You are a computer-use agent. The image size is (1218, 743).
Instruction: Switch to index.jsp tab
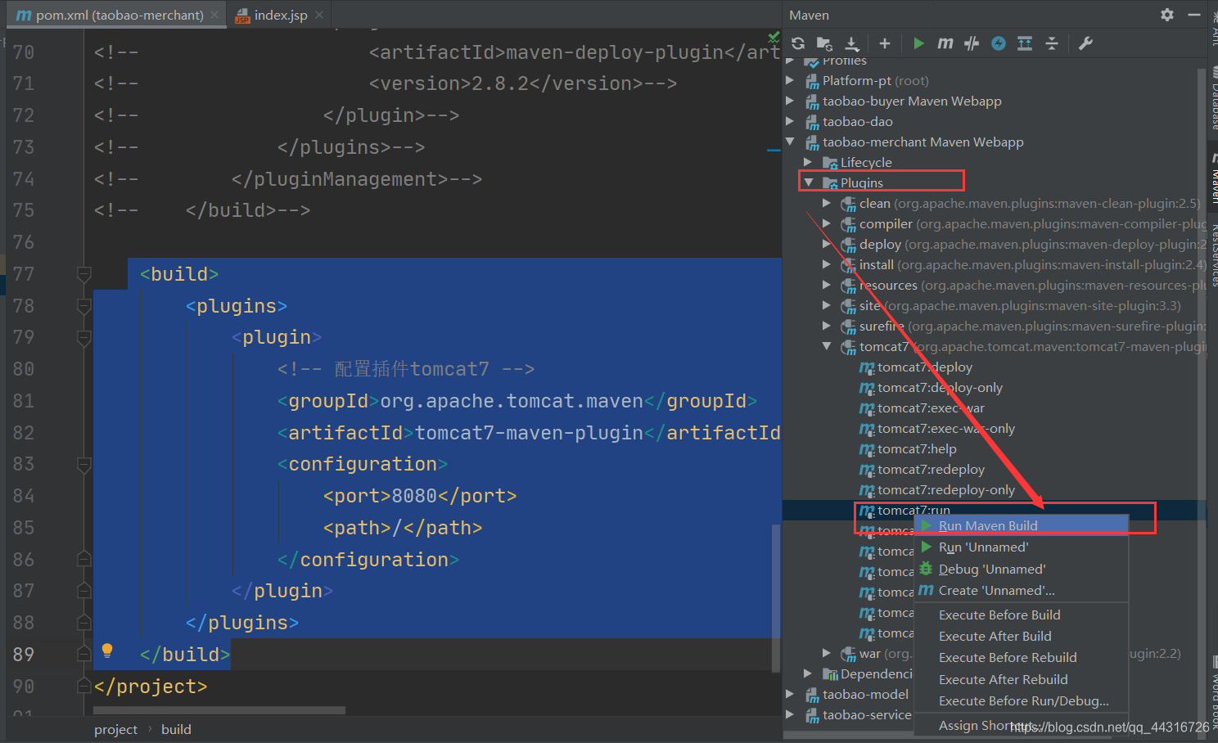[x=280, y=15]
